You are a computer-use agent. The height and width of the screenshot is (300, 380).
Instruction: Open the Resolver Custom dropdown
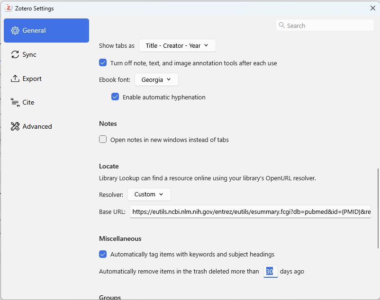tap(149, 194)
